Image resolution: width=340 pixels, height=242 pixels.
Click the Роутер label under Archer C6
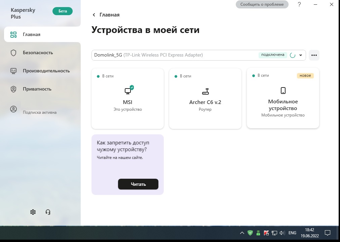click(x=205, y=109)
